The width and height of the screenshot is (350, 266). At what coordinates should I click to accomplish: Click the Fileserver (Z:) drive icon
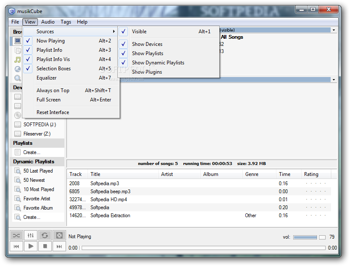click(17, 134)
